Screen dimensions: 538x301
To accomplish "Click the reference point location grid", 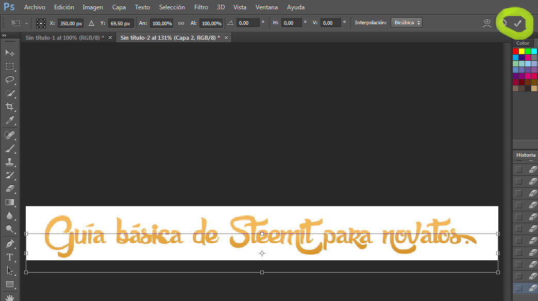I will click(x=41, y=23).
